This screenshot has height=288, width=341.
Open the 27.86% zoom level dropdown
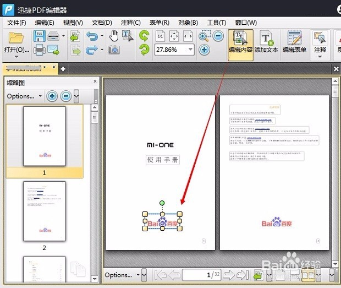(190, 50)
